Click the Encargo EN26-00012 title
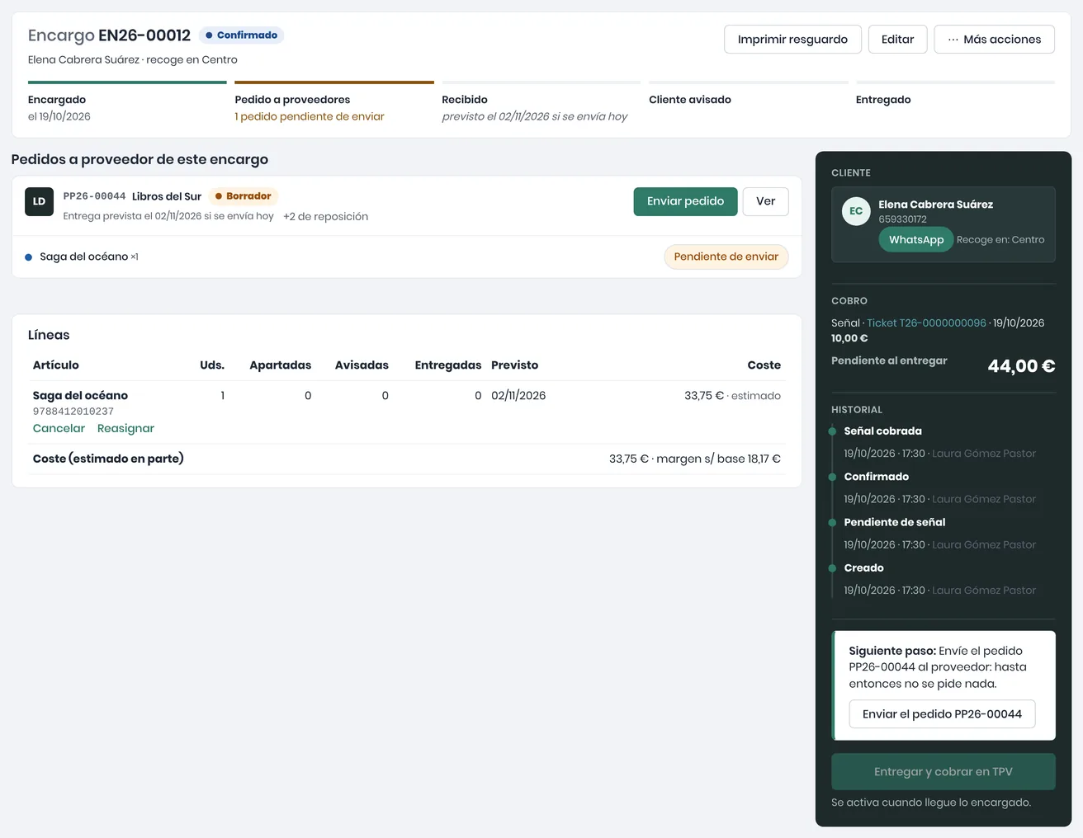1083x838 pixels. coord(109,35)
